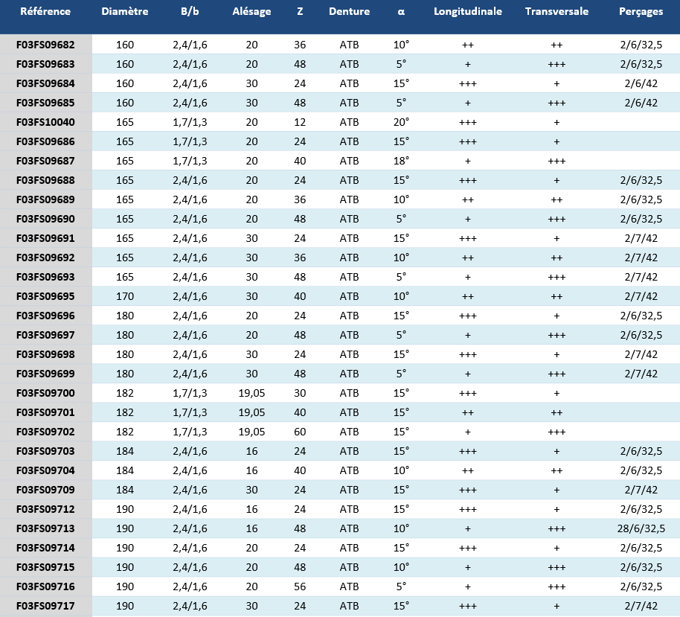Click the α column header
680x617 pixels.
pyautogui.click(x=401, y=12)
